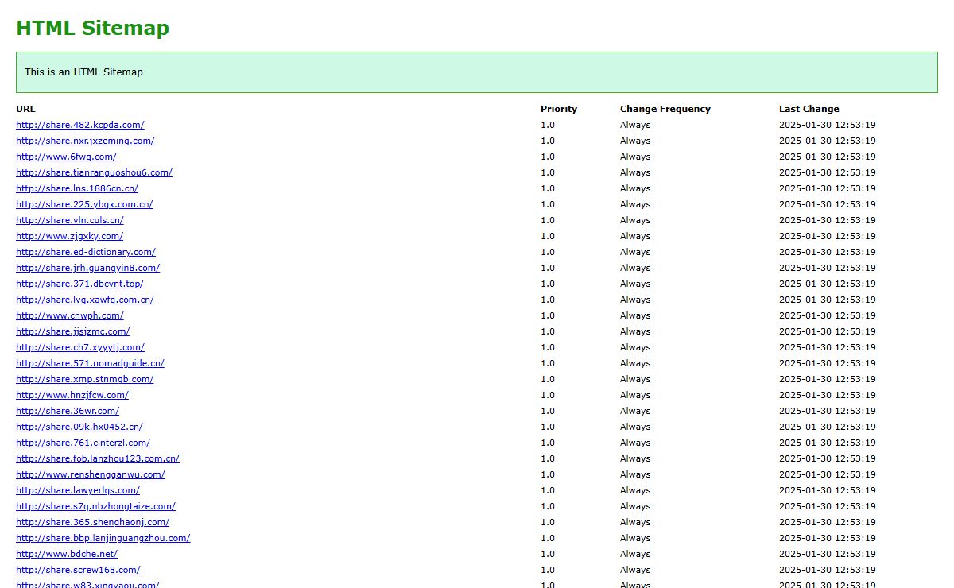Click the "Last Change" column header
The image size is (954, 588).
(809, 109)
